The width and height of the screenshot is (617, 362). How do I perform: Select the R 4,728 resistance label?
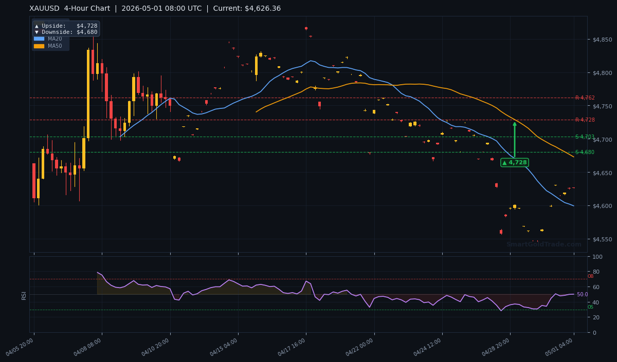pos(585,120)
